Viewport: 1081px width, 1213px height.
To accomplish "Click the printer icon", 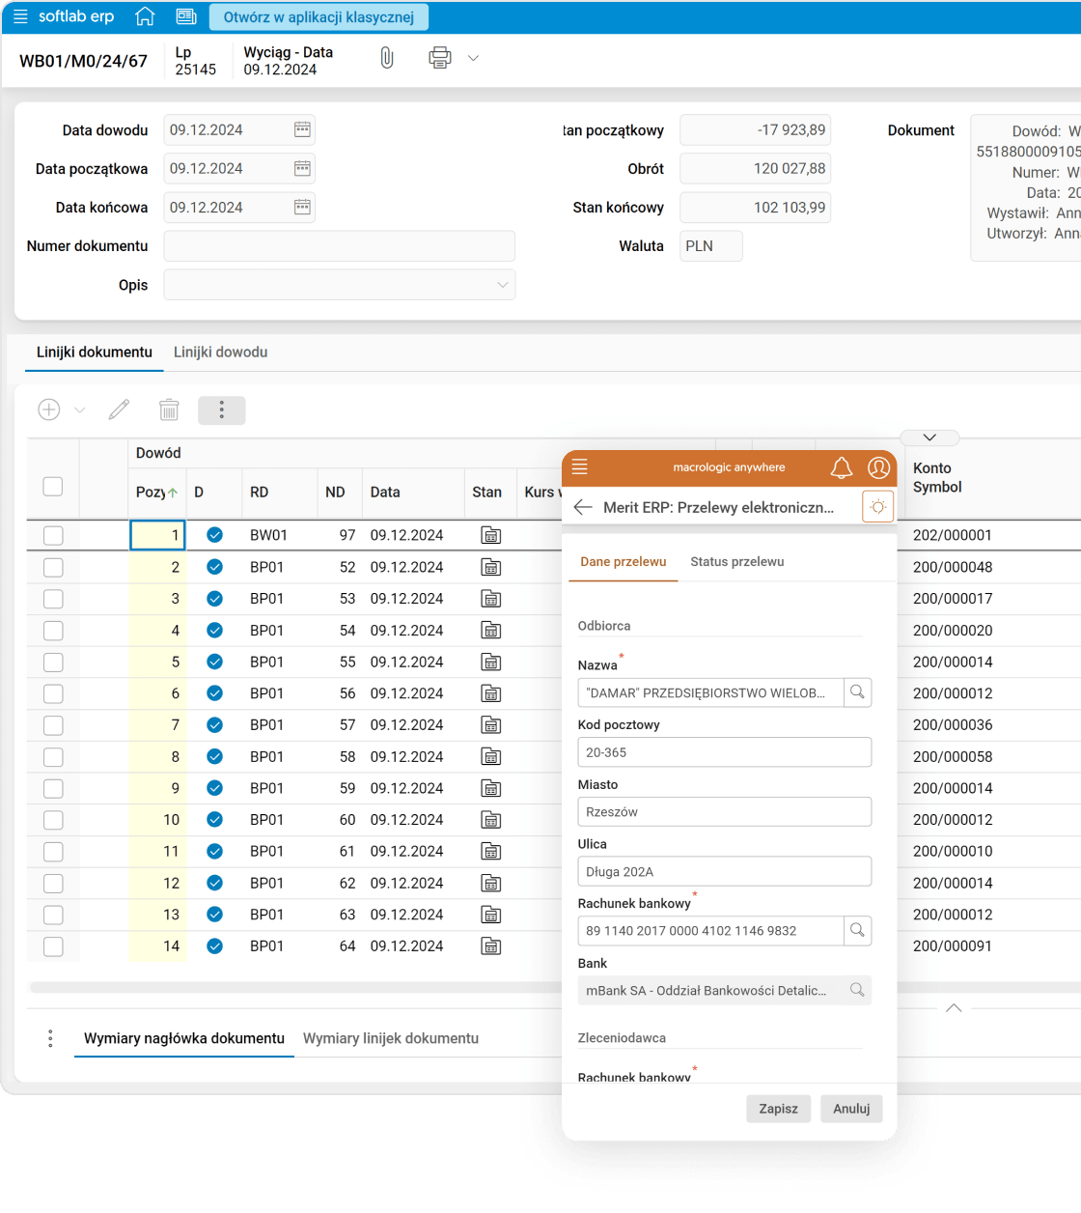I will [x=439, y=58].
